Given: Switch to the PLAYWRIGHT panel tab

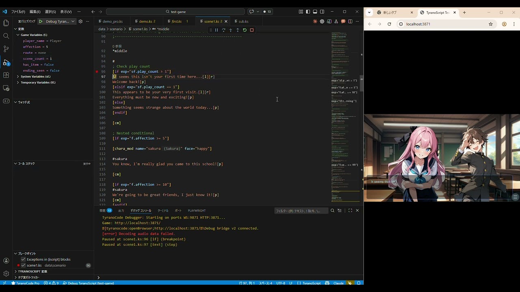Looking at the screenshot, I should 197,210.
